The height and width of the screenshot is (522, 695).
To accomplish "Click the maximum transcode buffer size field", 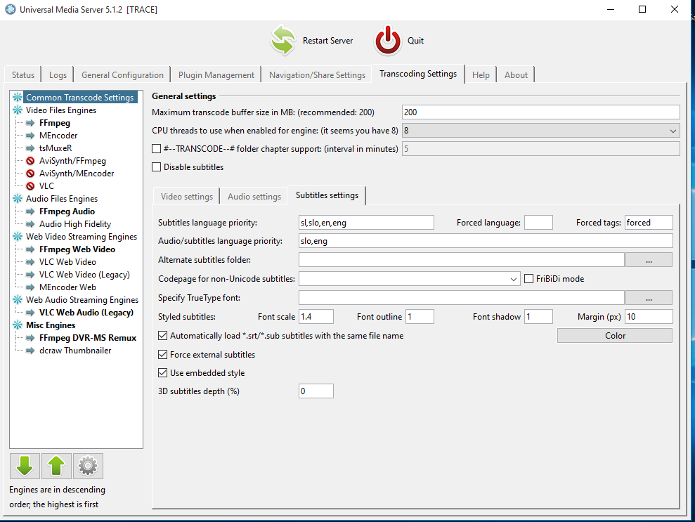I will point(541,112).
